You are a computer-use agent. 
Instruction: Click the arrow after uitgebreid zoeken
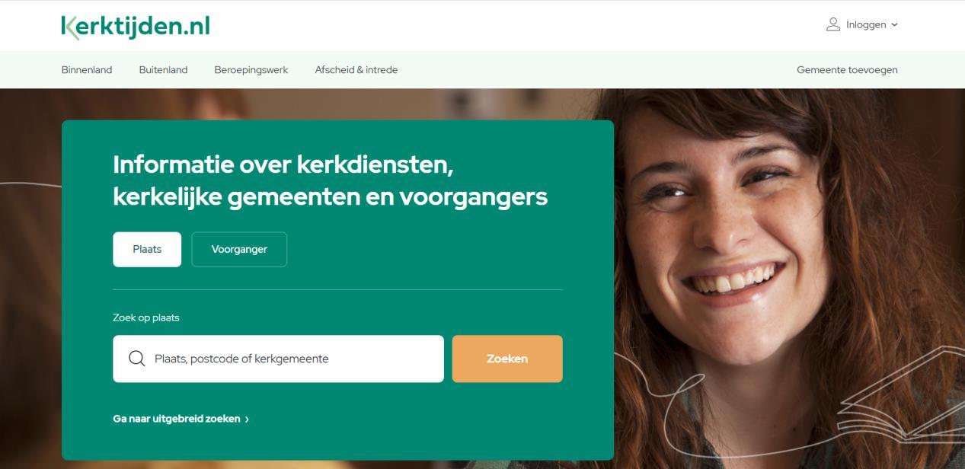click(x=247, y=420)
